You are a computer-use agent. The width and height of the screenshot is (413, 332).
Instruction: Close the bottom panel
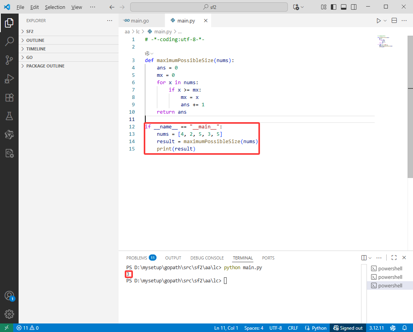tap(404, 258)
